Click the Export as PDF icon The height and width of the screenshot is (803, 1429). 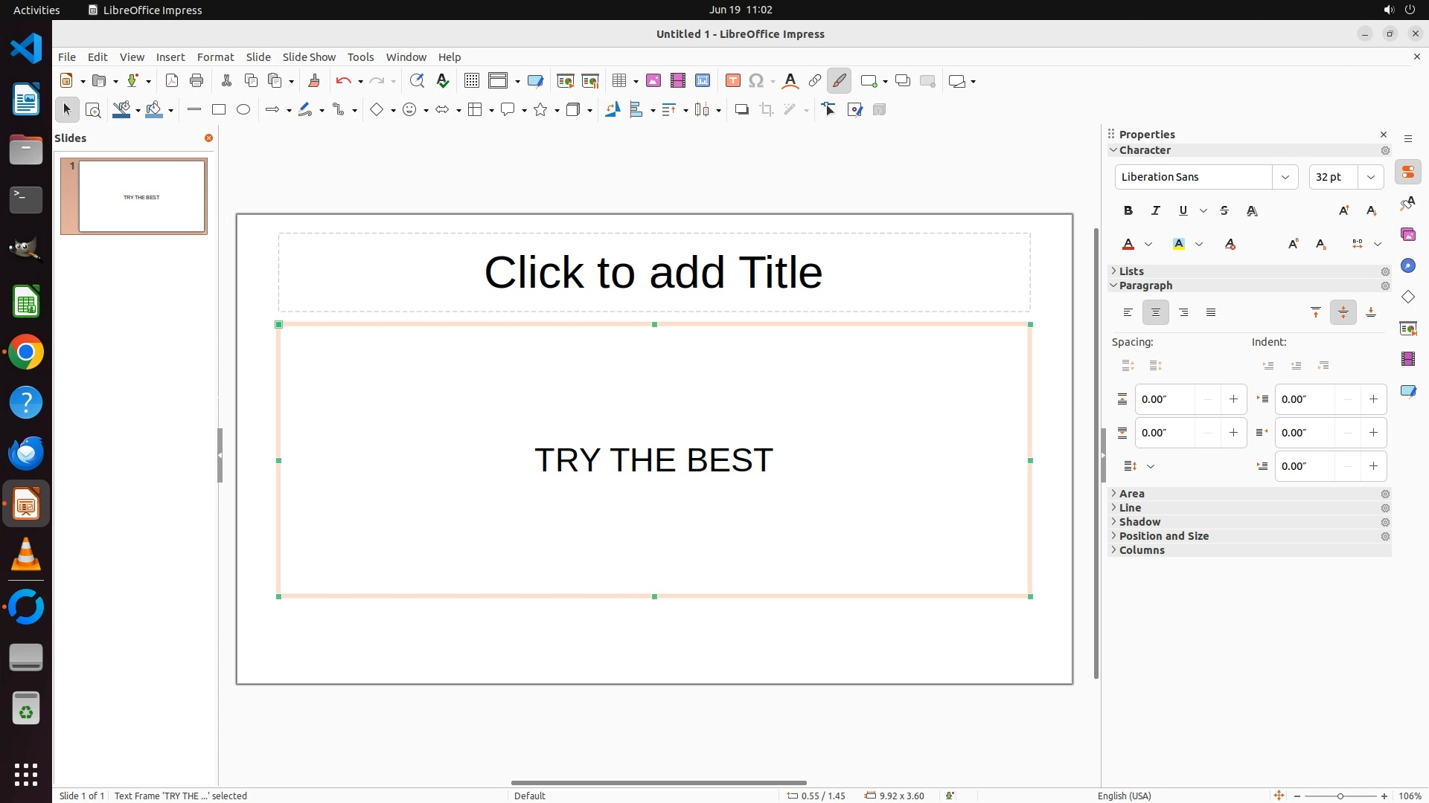[x=172, y=81]
